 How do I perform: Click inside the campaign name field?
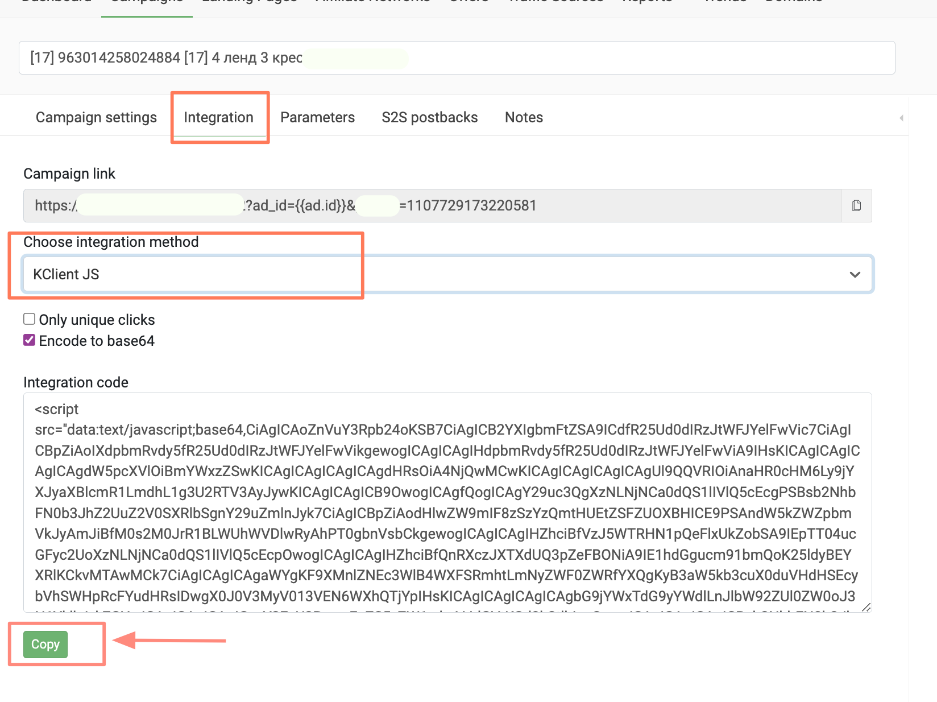pos(457,57)
